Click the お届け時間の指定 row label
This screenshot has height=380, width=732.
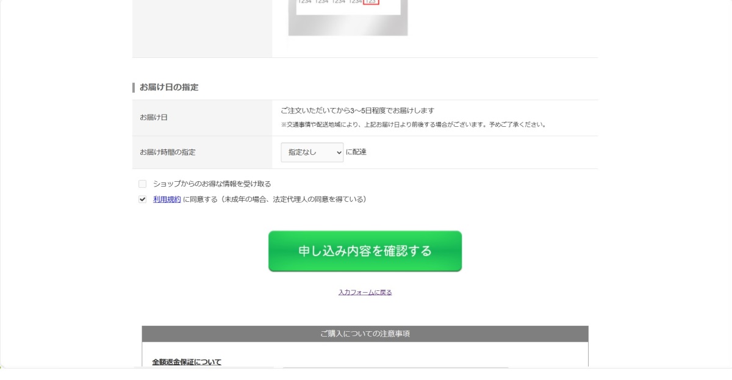tap(168, 152)
